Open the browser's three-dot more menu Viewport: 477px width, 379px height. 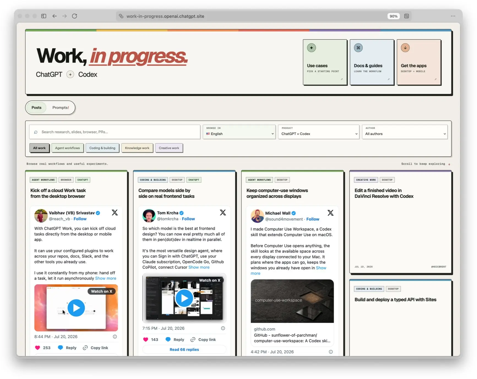453,16
